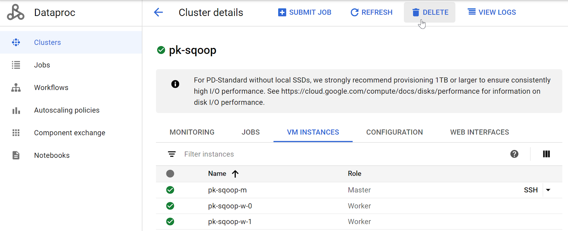Click the Refresh button
Image resolution: width=568 pixels, height=231 pixels.
[x=371, y=12]
